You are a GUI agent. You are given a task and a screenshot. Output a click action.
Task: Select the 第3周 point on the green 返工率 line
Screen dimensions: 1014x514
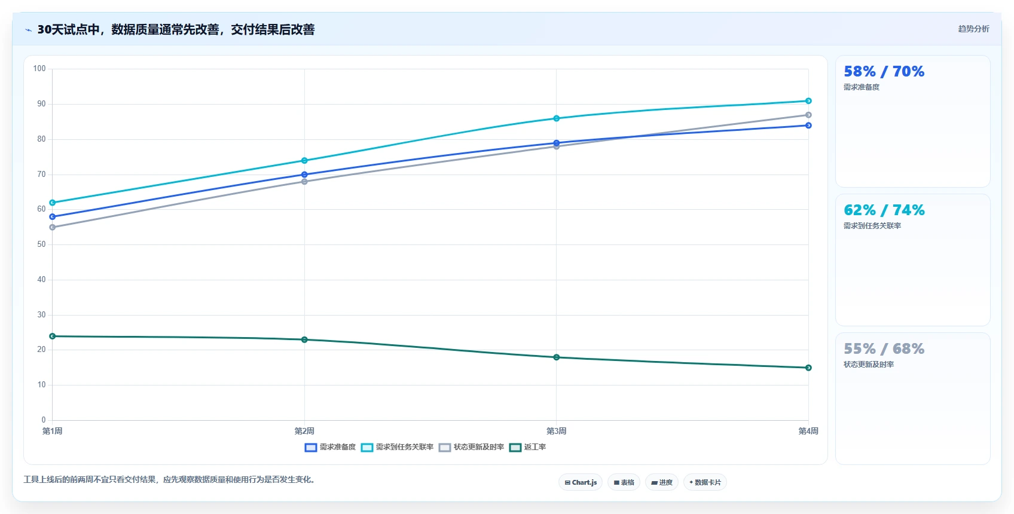[x=557, y=357]
